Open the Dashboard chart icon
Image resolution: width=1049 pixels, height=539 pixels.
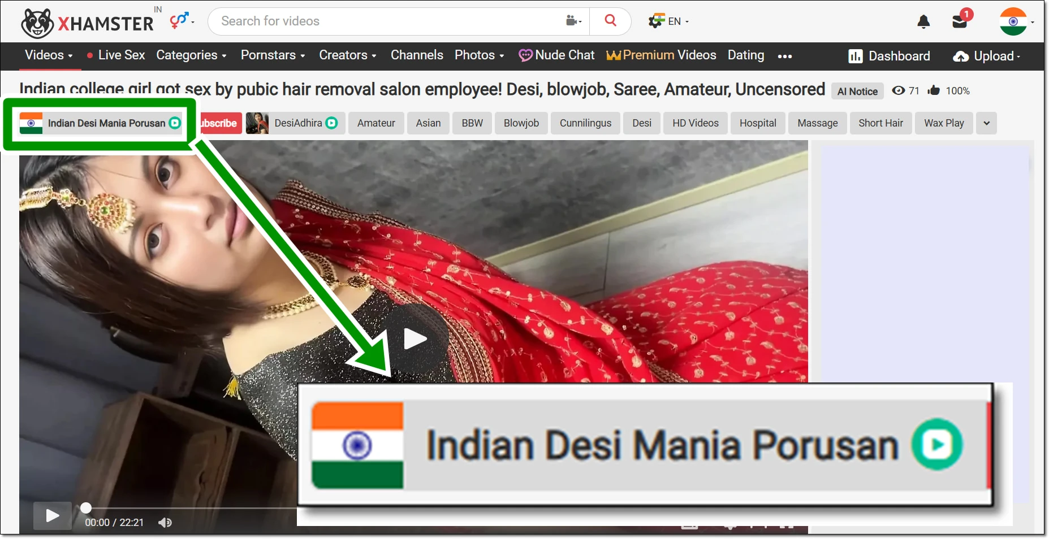855,56
